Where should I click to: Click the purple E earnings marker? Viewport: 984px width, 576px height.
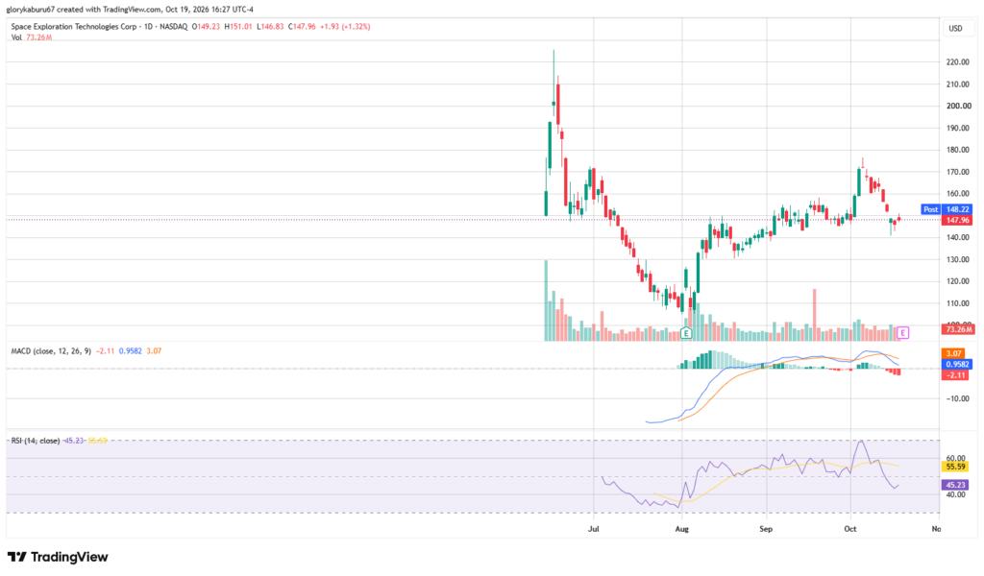click(x=903, y=333)
